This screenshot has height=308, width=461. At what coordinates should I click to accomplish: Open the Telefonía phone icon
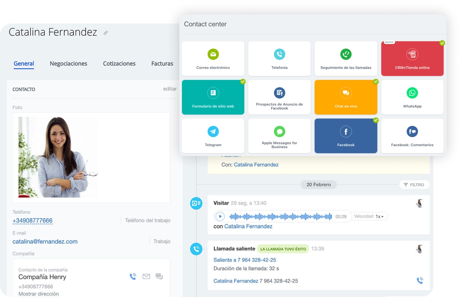pyautogui.click(x=279, y=55)
